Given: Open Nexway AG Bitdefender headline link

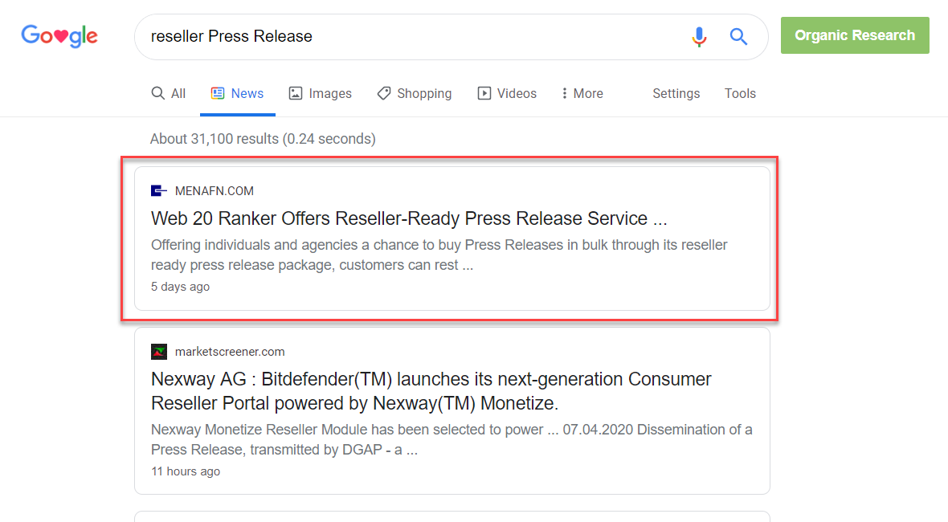Looking at the screenshot, I should click(431, 391).
